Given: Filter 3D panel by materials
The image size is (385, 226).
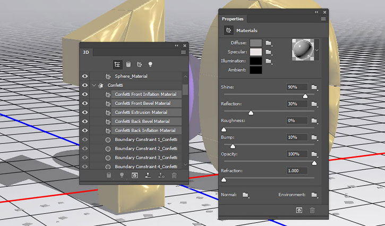Looking at the screenshot, I should [x=139, y=65].
